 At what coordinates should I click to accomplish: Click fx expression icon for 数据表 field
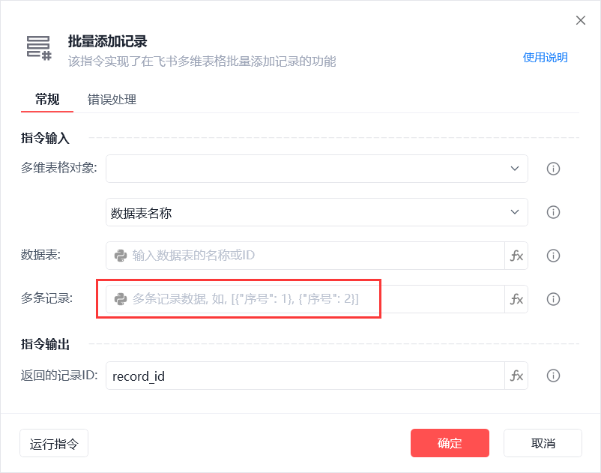click(x=516, y=256)
